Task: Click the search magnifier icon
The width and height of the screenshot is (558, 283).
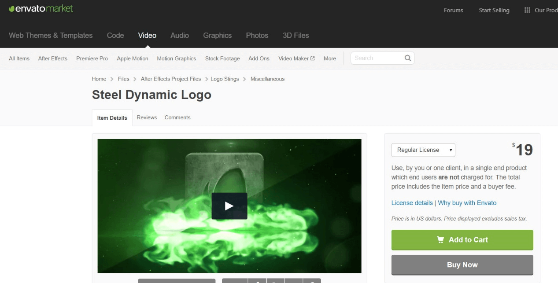Action: tap(407, 58)
